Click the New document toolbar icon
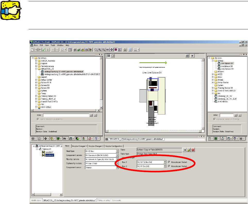The image size is (248, 204). (x=32, y=50)
